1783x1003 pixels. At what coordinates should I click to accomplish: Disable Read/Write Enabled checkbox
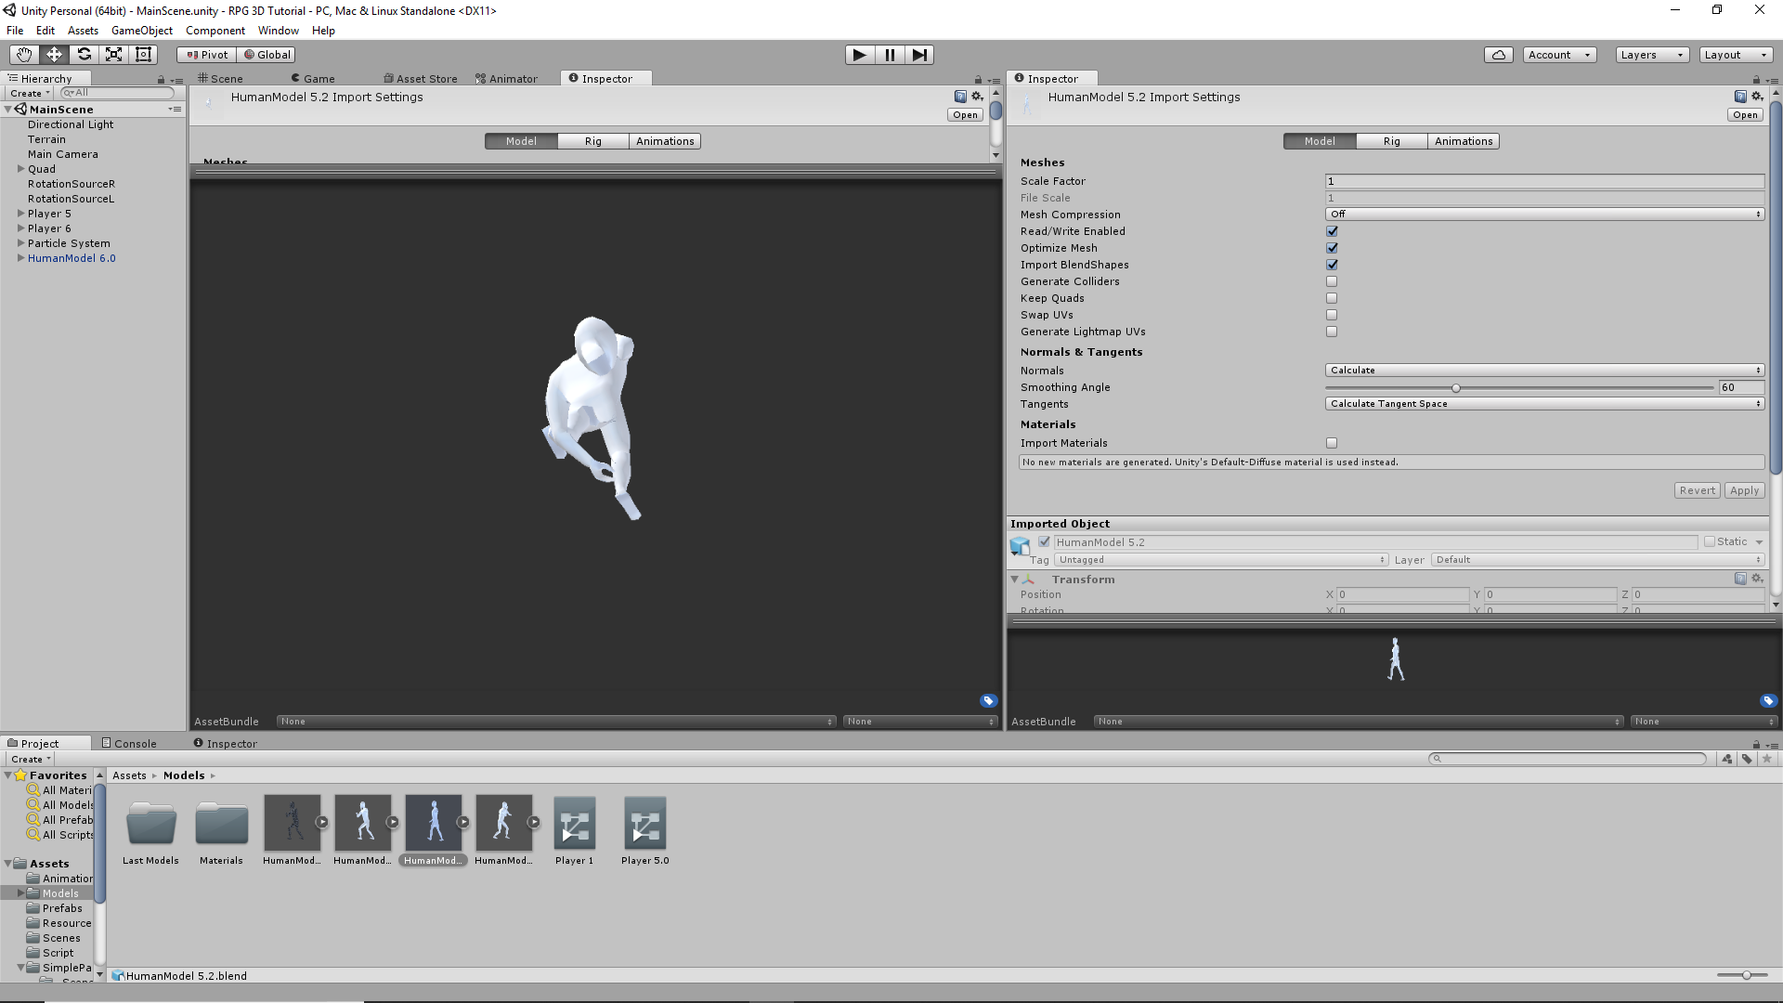click(x=1332, y=231)
